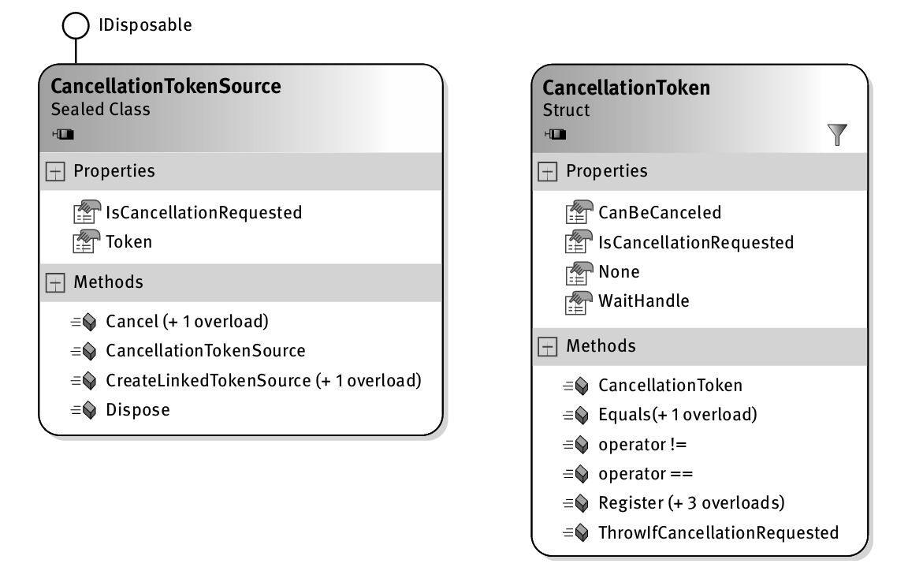Screen dimensions: 908x567
Task: Click the IDisposable interface lollipop circle
Action: pos(76,26)
